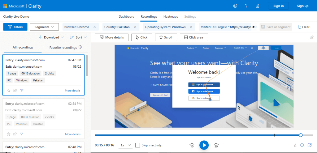Enable the Skip inactivity checkbox
Image resolution: width=317 pixels, height=153 pixels.
pos(137,145)
